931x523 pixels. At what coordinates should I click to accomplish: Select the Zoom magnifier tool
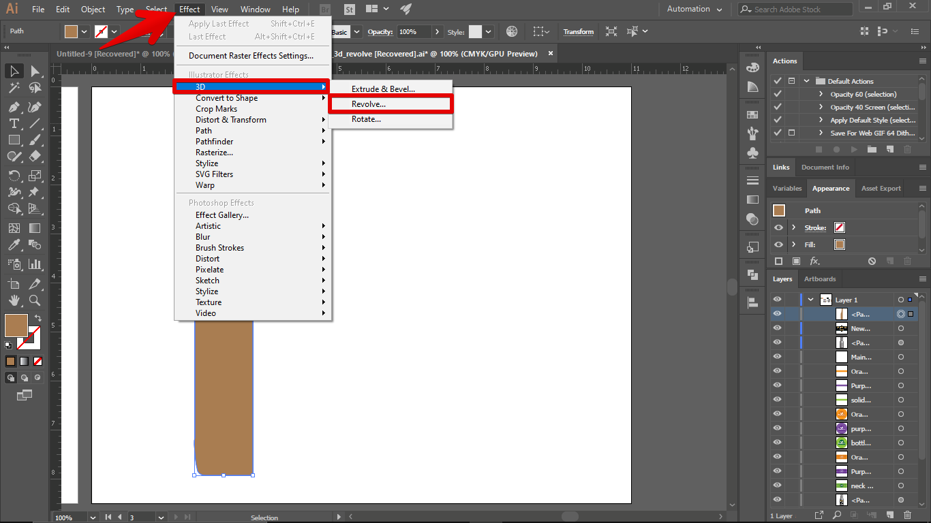[35, 300]
